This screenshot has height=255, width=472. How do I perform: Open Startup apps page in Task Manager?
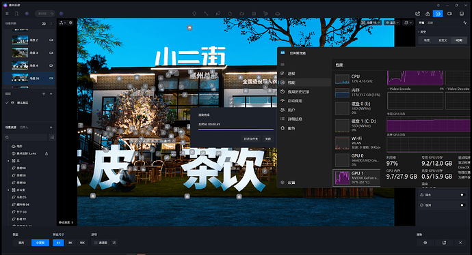tap(304, 101)
